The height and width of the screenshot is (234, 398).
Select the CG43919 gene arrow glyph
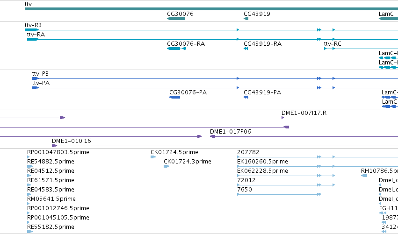click(x=246, y=19)
